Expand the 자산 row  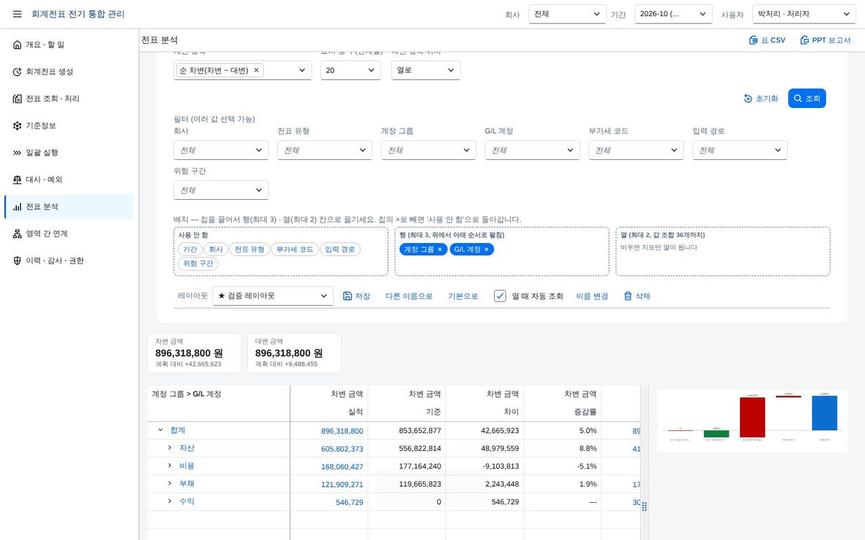170,448
